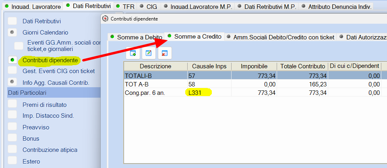Open Giorni Calendario in the sidebar
This screenshot has width=387, height=168.
click(46, 33)
